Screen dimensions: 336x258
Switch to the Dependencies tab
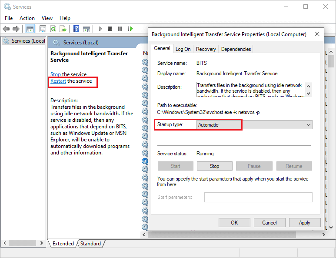click(x=236, y=49)
